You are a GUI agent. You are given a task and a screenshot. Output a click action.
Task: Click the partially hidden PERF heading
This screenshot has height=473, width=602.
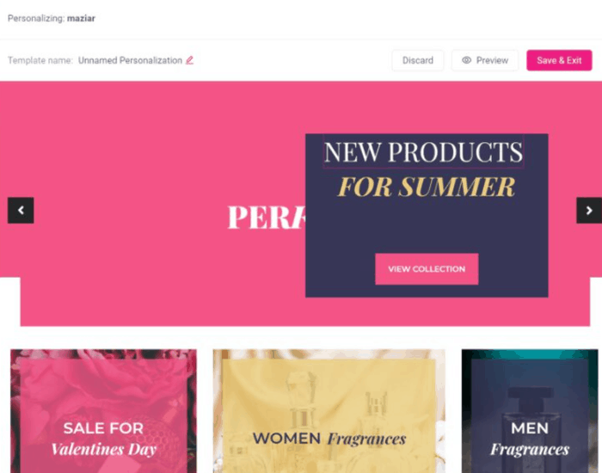267,218
